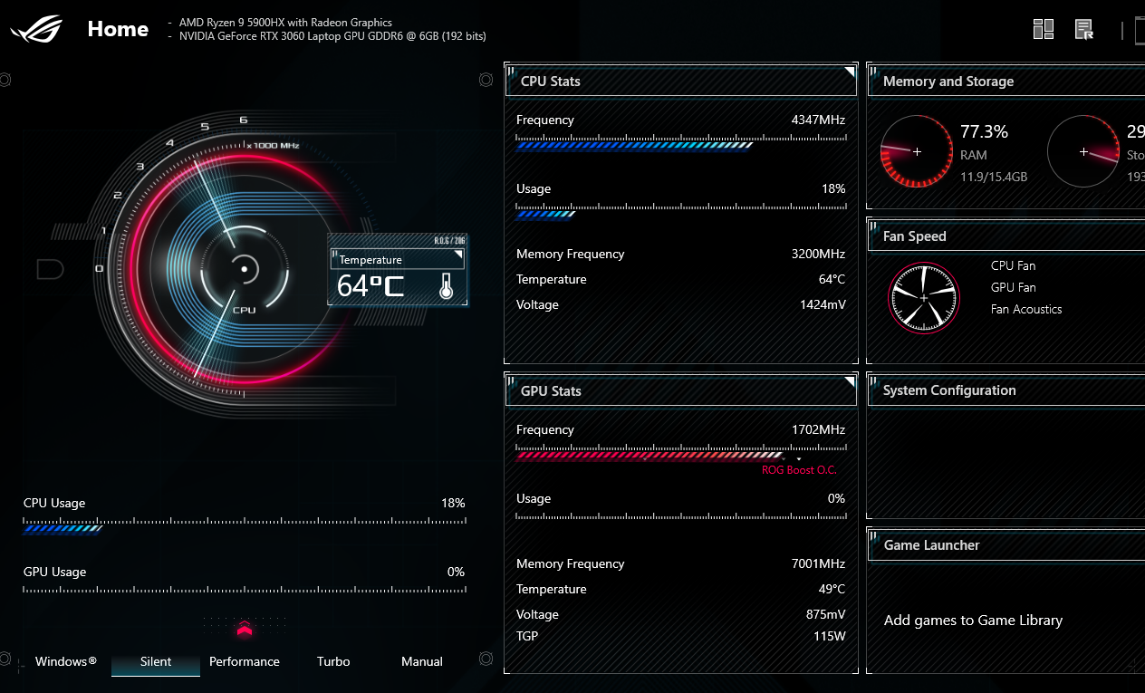This screenshot has height=693, width=1145.
Task: Open the System Configuration panel header
Action: click(x=1005, y=390)
